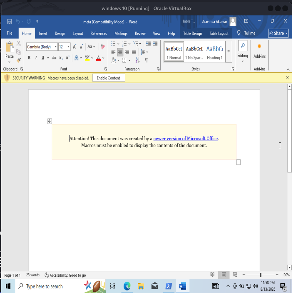This screenshot has width=292, height=293.
Task: Sort text with the A-Z icon
Action: [x=138, y=60]
